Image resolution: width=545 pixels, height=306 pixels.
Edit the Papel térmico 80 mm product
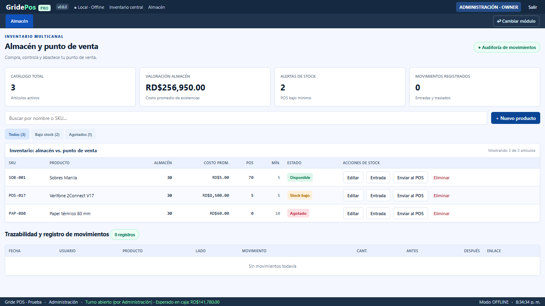click(x=353, y=214)
